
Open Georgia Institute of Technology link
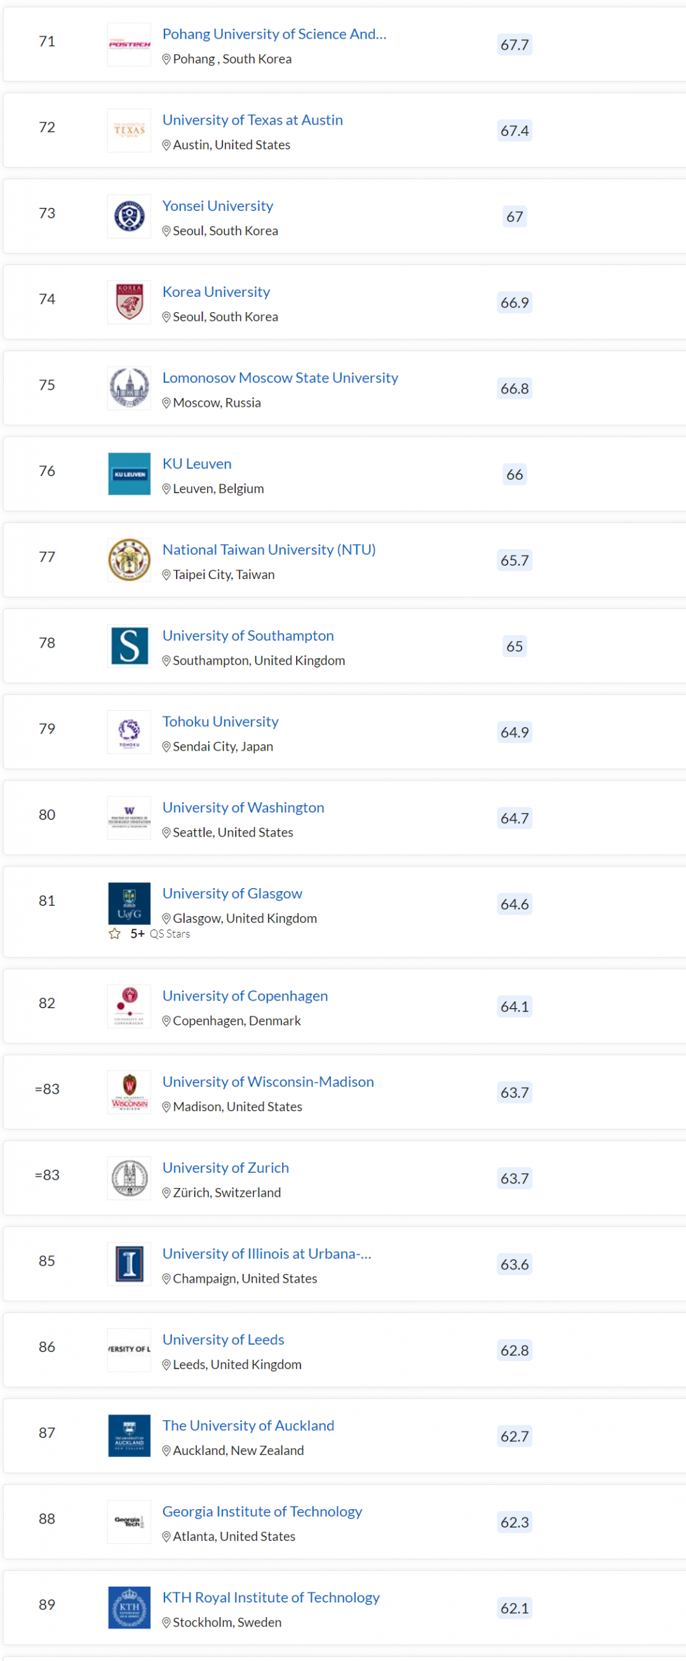[x=262, y=1511]
